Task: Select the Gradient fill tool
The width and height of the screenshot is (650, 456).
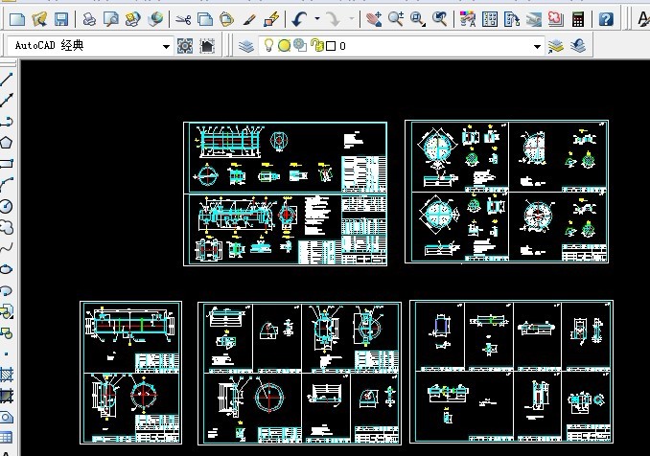Action: (6, 396)
